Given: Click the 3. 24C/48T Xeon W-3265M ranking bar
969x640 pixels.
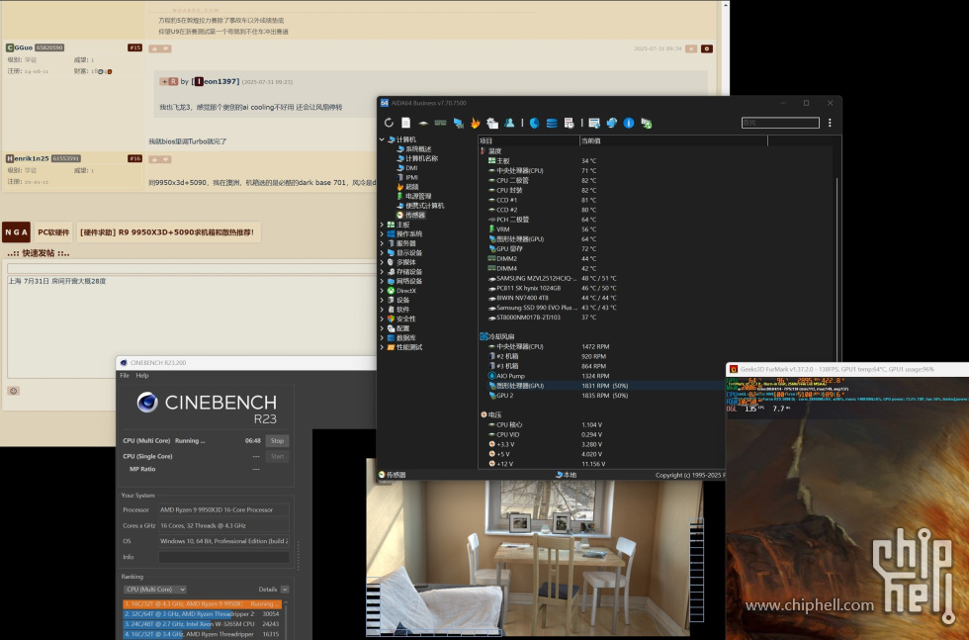Looking at the screenshot, I should click(202, 624).
